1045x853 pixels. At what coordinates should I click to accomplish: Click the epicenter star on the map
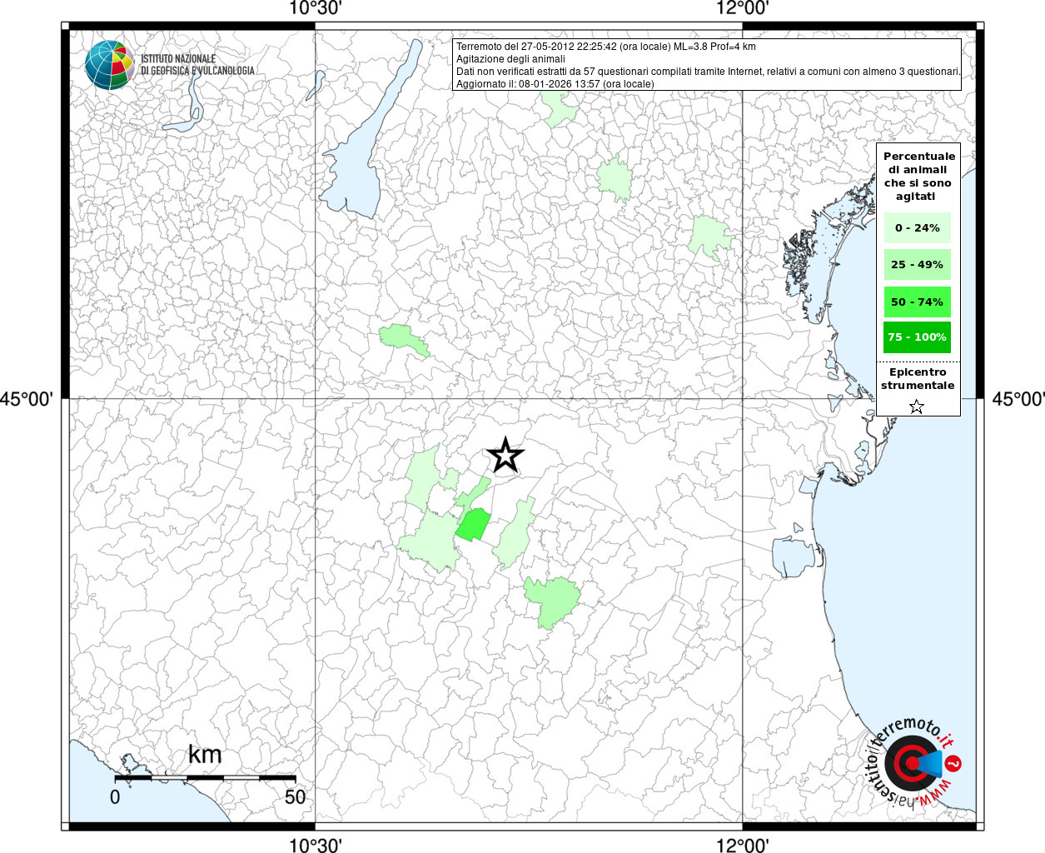505,456
